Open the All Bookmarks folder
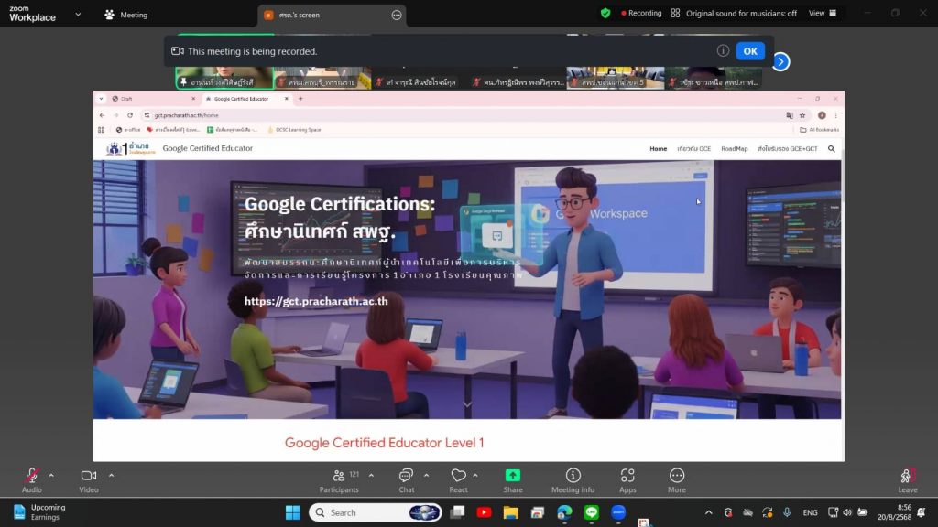This screenshot has width=938, height=527. click(x=820, y=130)
